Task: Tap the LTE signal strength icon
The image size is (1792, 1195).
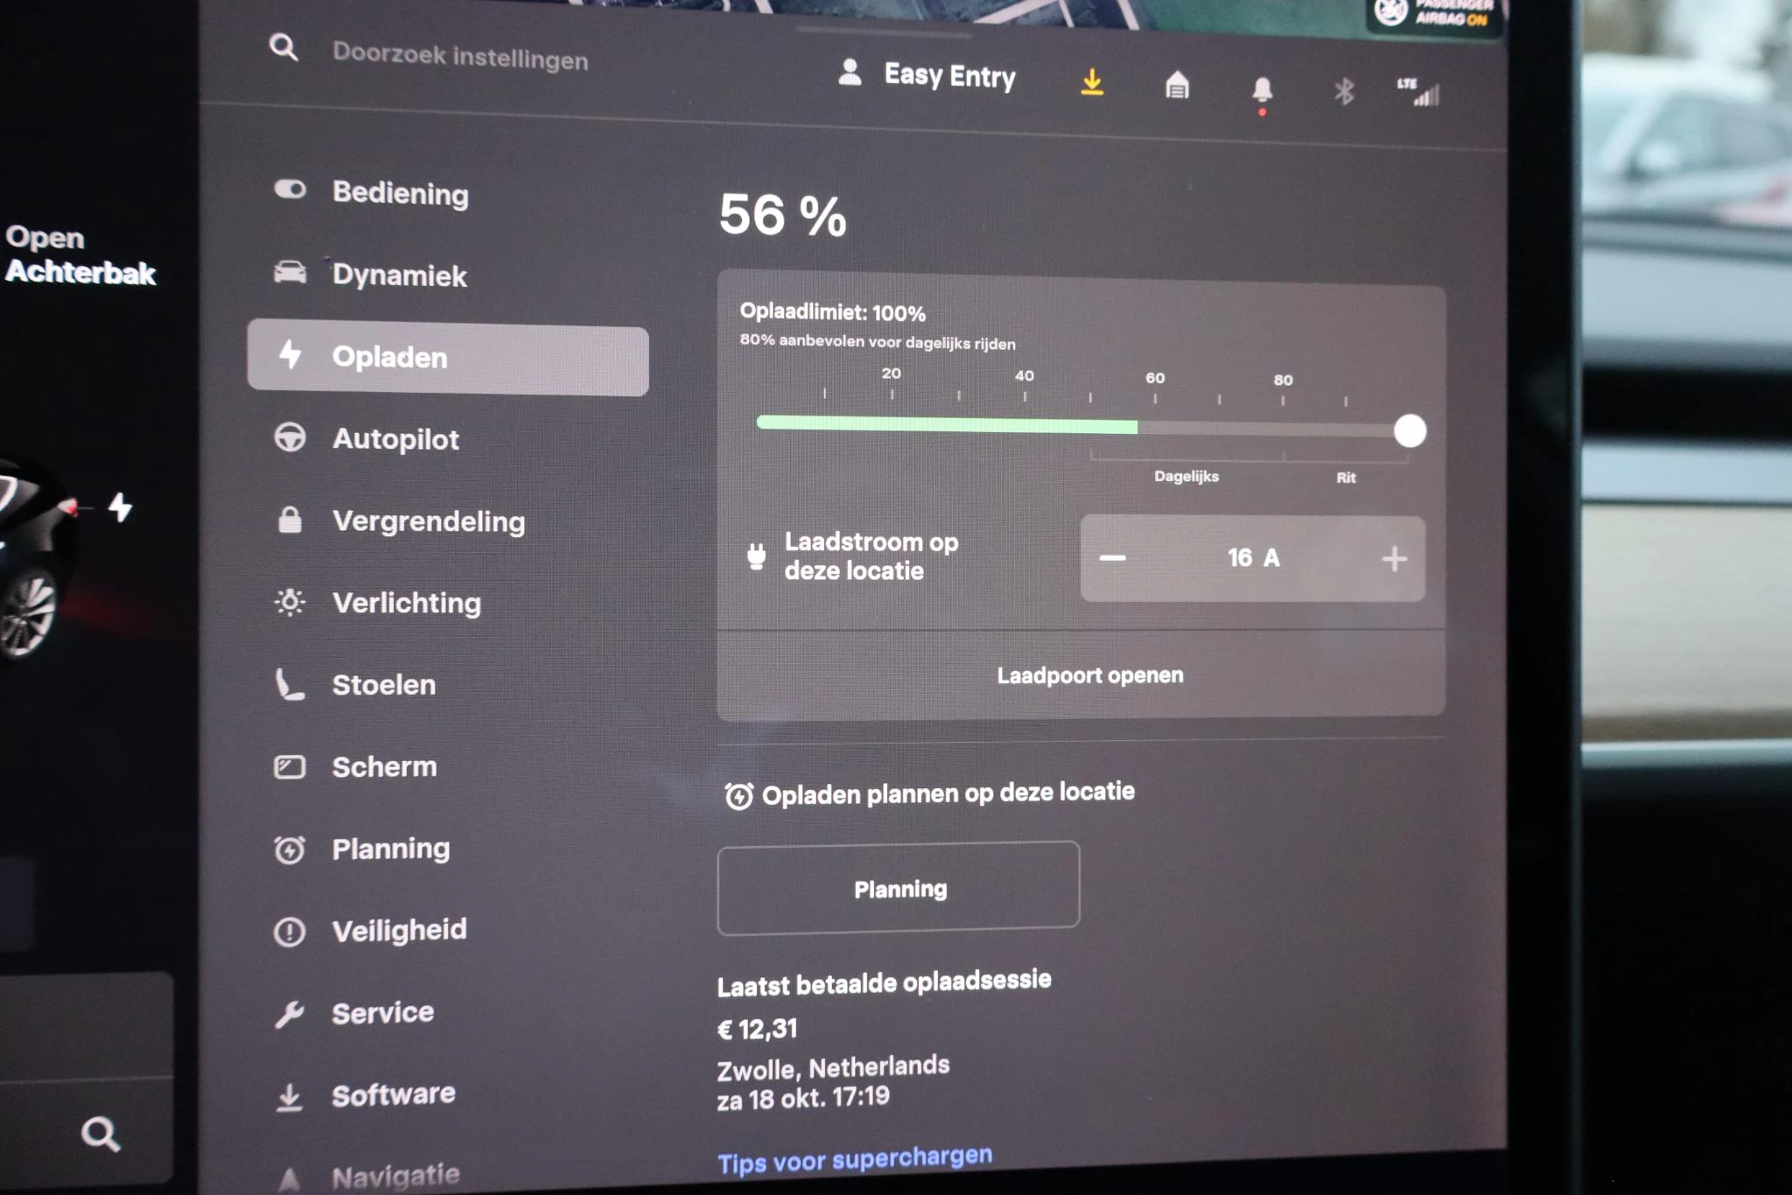Action: coord(1418,91)
